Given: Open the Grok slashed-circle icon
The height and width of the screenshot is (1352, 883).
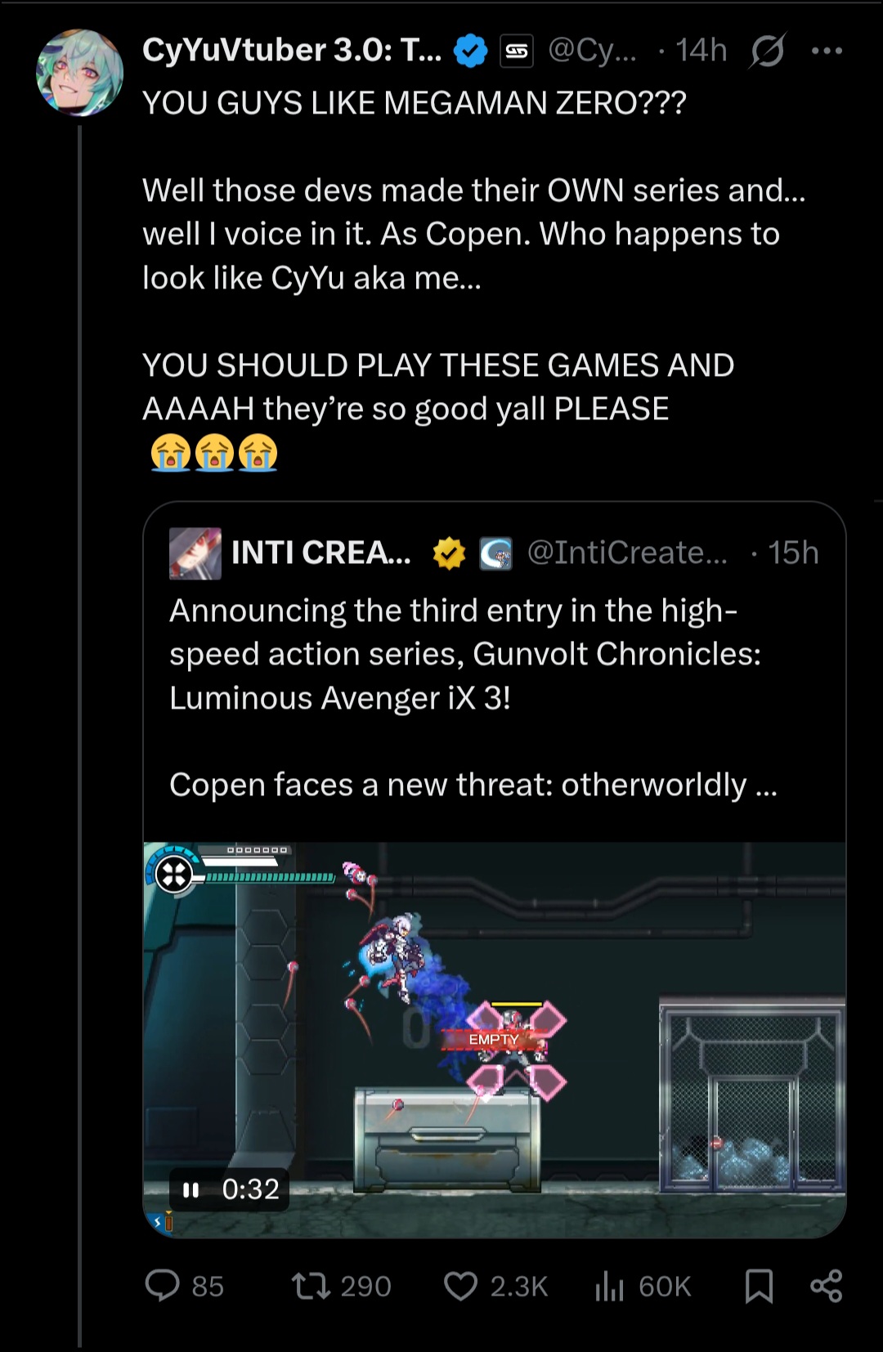Looking at the screenshot, I should pyautogui.click(x=767, y=51).
